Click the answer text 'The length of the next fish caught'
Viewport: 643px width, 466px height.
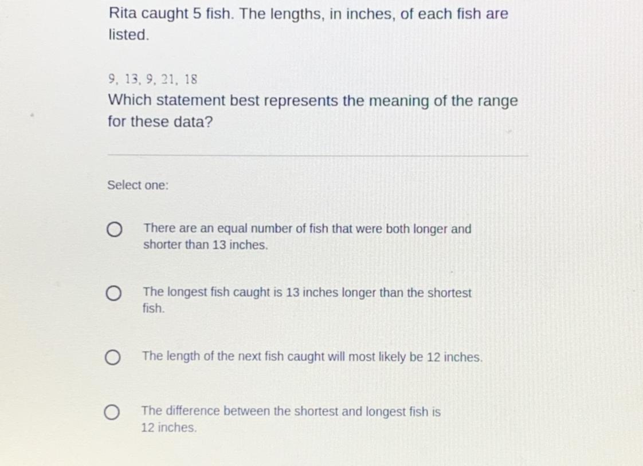pyautogui.click(x=312, y=357)
